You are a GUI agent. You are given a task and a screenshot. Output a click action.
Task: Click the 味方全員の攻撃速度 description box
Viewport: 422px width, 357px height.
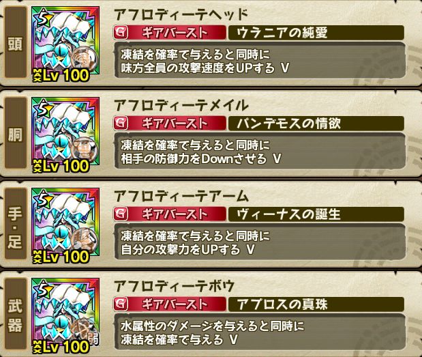click(x=260, y=60)
